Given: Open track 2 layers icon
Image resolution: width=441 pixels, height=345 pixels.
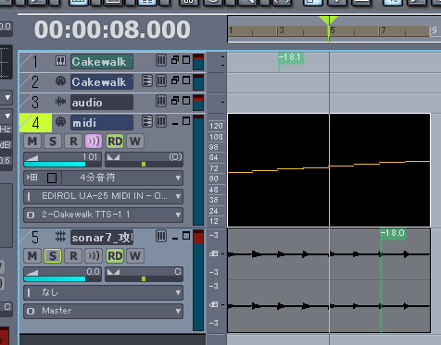Looking at the screenshot, I should [x=147, y=80].
